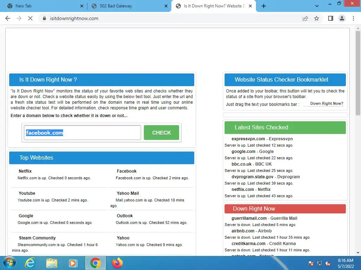This screenshot has width=361, height=270.
Task: Click the Website Status Checker Bookmarklet header
Action: pos(285,80)
